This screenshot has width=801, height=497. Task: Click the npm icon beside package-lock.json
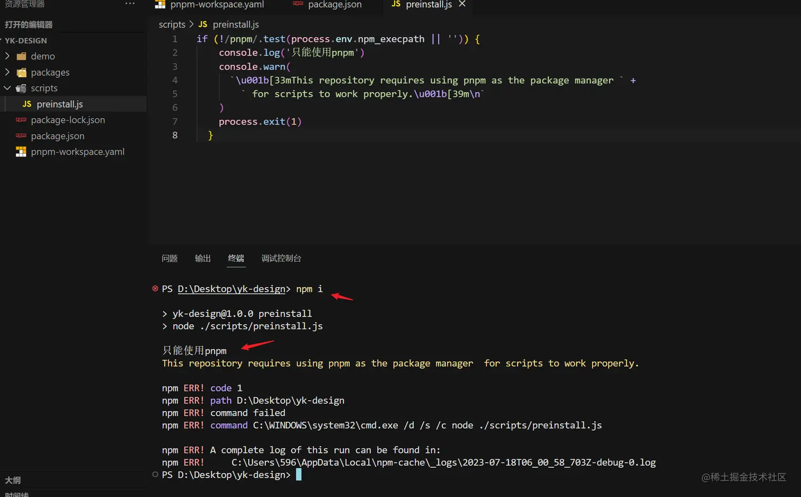(21, 120)
